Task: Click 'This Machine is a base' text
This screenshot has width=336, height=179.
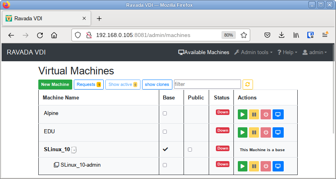Action: (262, 150)
